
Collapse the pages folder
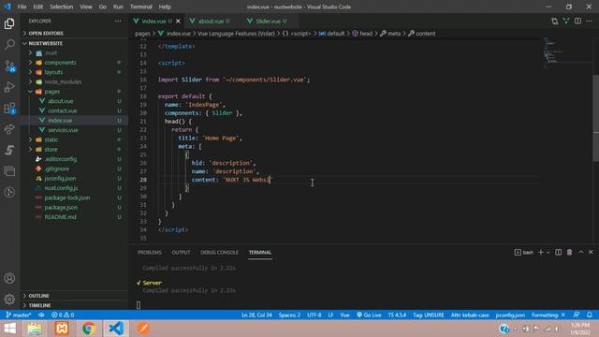coord(51,92)
